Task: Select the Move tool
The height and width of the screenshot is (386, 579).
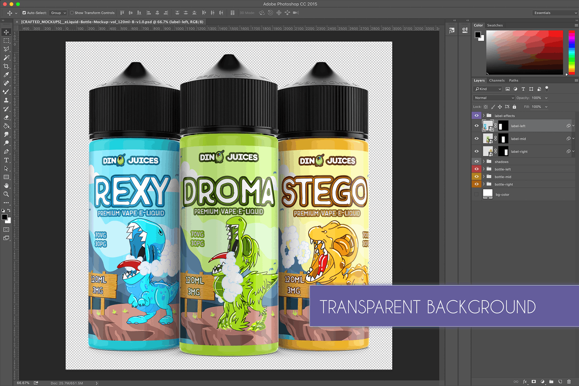Action: click(6, 32)
